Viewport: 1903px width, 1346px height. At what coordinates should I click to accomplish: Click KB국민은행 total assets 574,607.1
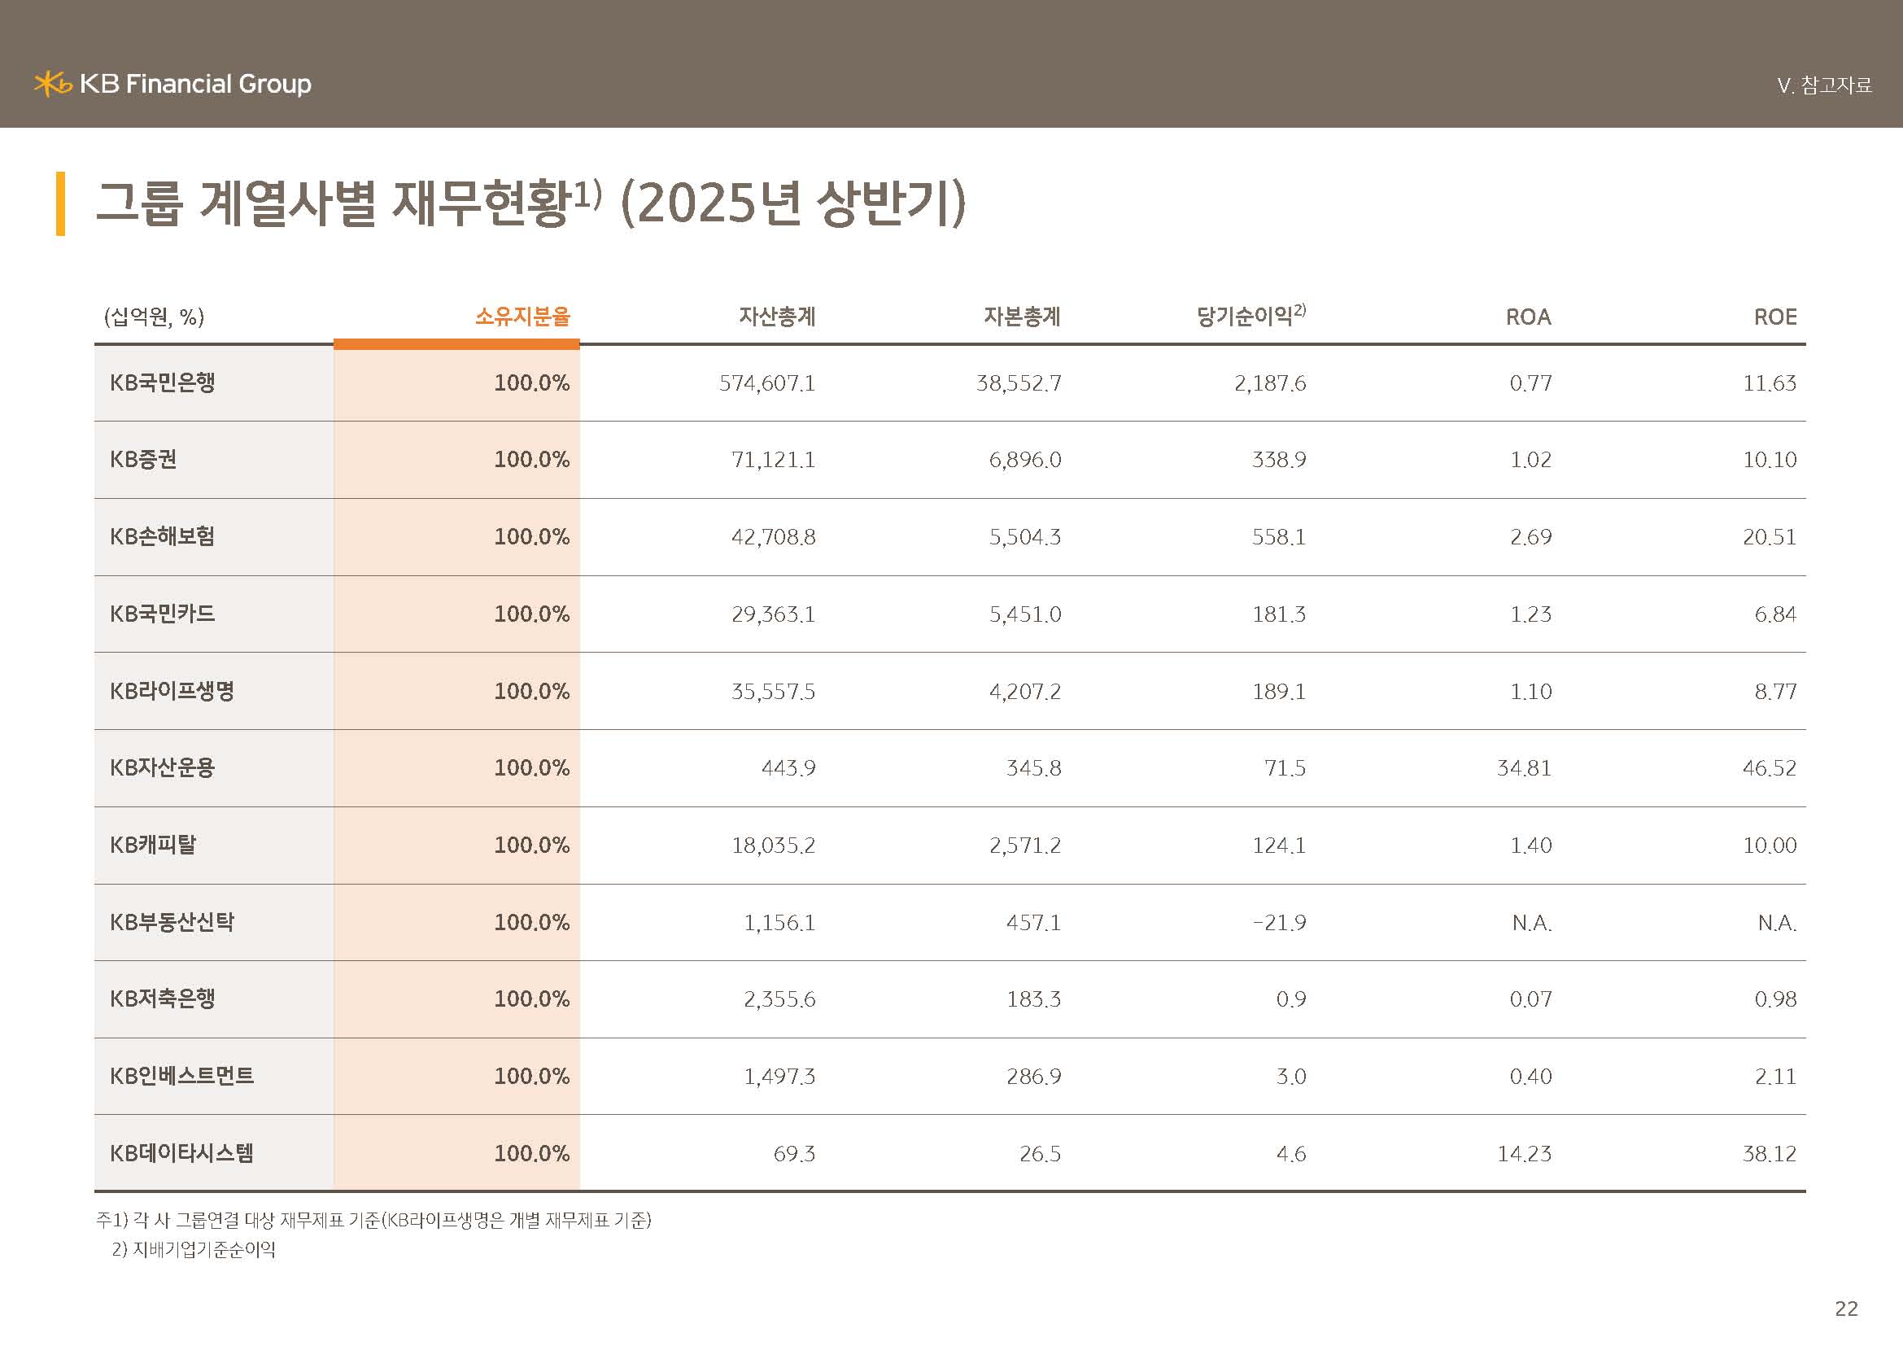tap(766, 383)
